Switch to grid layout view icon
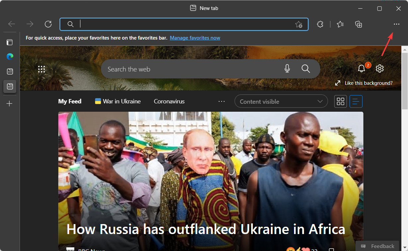Image resolution: width=408 pixels, height=251 pixels. click(x=341, y=101)
